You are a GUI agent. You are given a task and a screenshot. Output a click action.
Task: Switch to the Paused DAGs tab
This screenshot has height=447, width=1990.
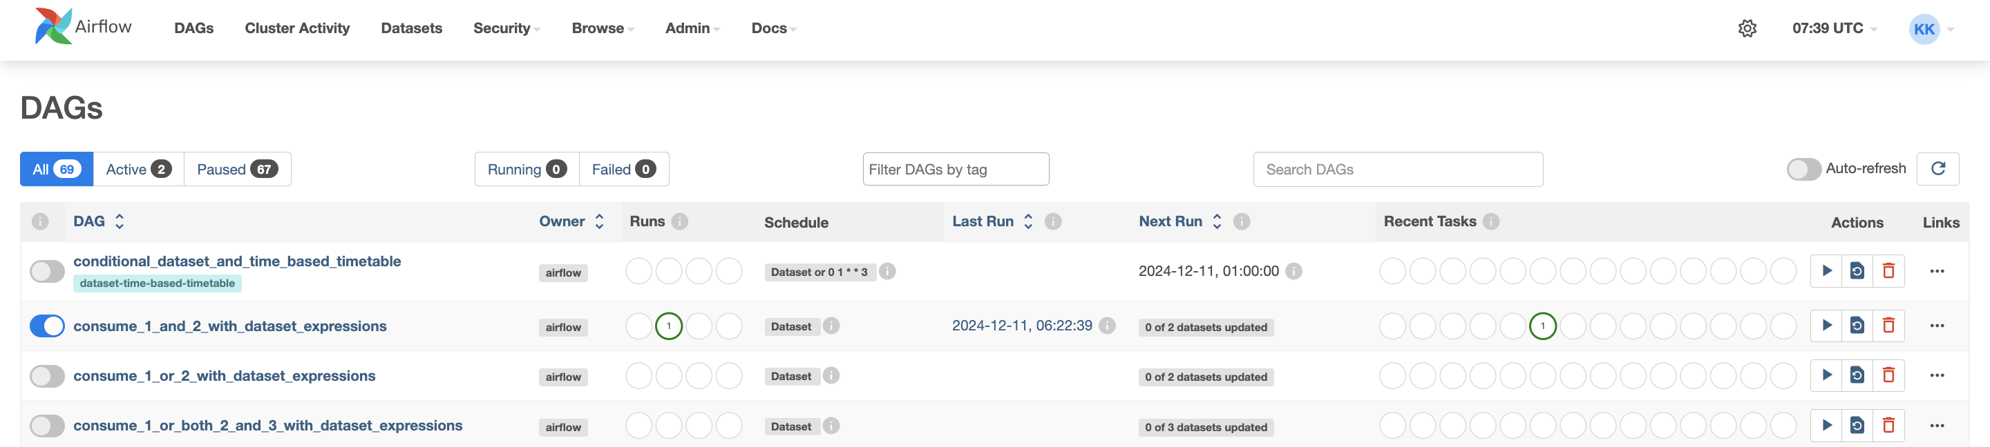point(236,170)
